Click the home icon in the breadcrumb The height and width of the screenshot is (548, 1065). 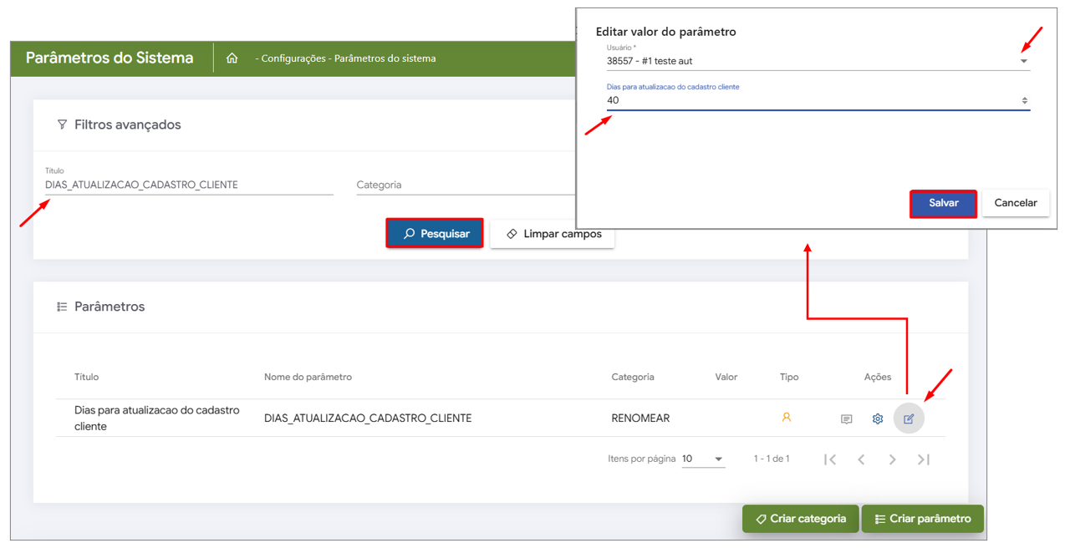pos(232,58)
